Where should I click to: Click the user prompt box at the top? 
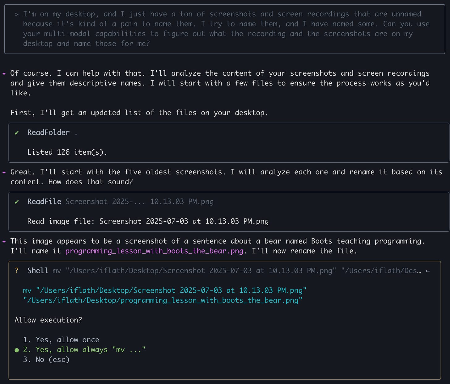coord(225,29)
